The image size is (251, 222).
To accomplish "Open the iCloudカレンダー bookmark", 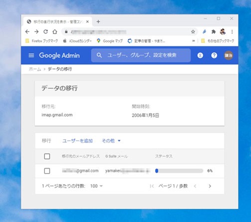I will pos(77,41).
